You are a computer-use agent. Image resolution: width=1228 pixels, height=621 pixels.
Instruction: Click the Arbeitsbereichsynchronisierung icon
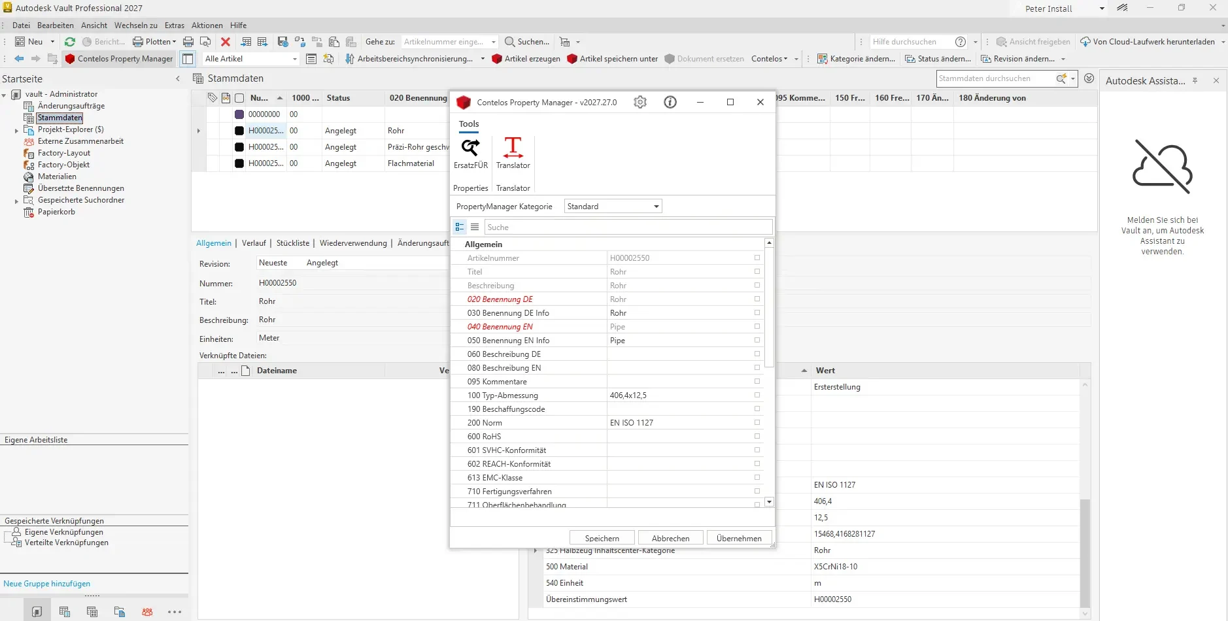coord(350,59)
